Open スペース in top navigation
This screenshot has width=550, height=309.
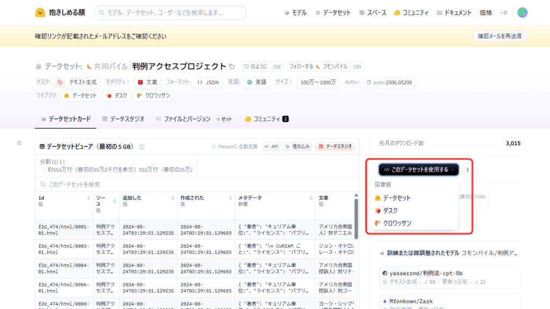[x=373, y=13]
